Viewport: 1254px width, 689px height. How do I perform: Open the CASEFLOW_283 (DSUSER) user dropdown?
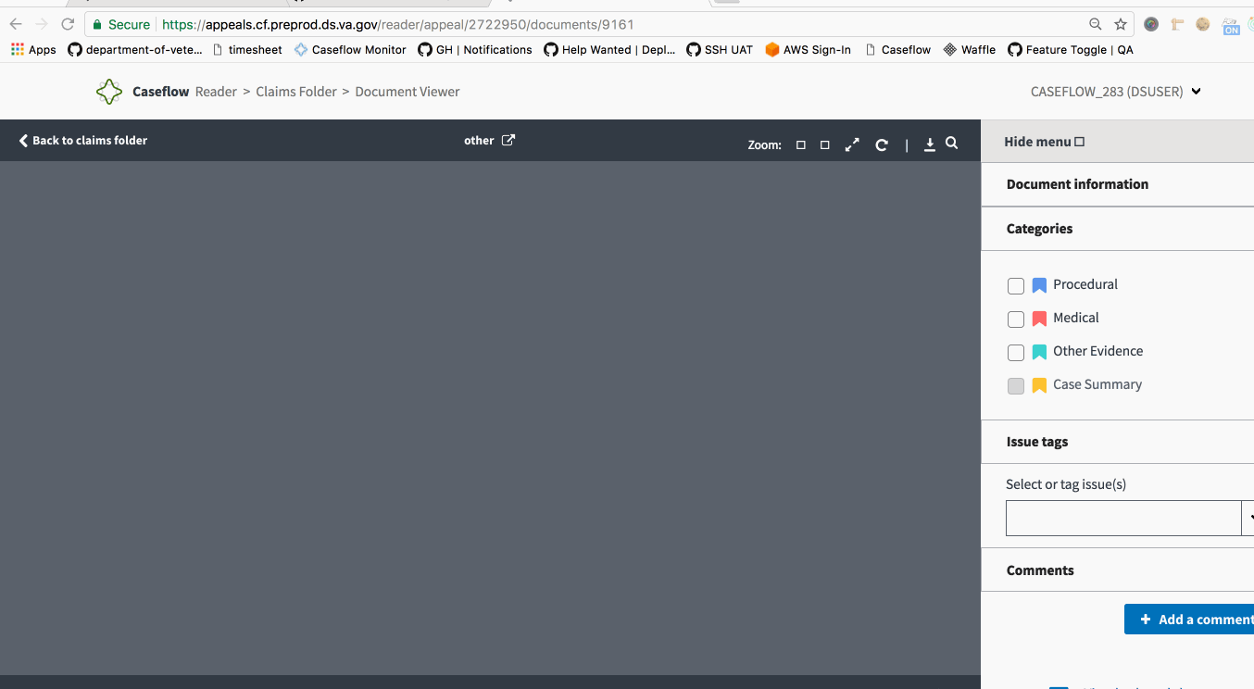tap(1116, 92)
